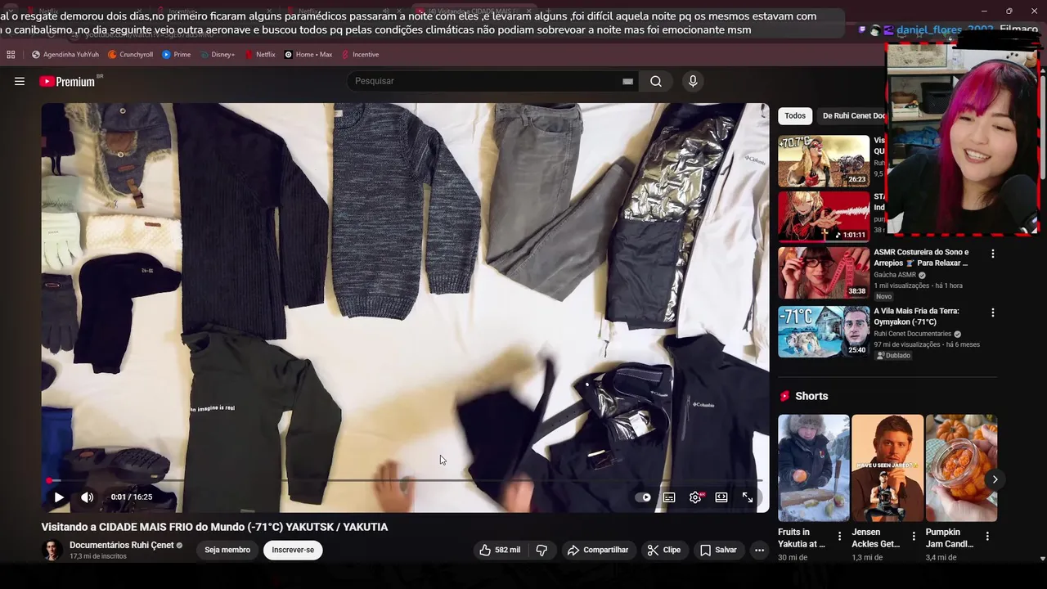Open Disney+ bookmark

point(217,55)
